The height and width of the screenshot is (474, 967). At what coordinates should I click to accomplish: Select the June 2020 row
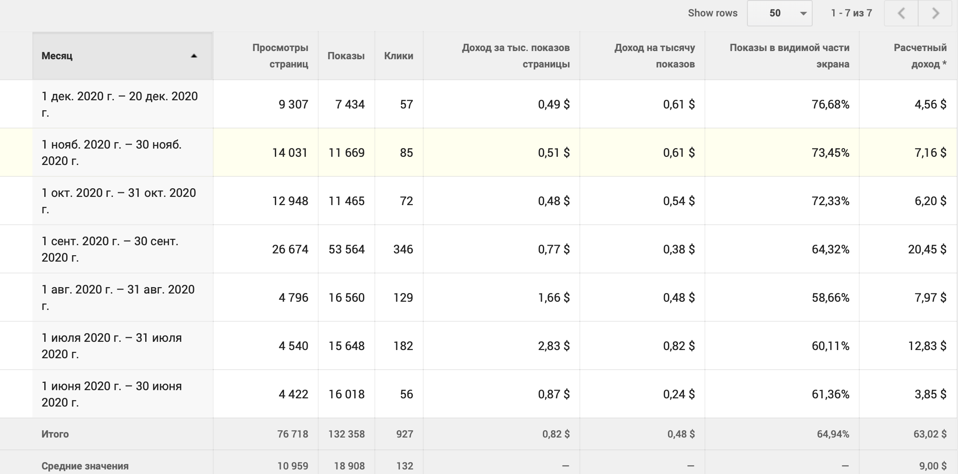[x=111, y=394]
